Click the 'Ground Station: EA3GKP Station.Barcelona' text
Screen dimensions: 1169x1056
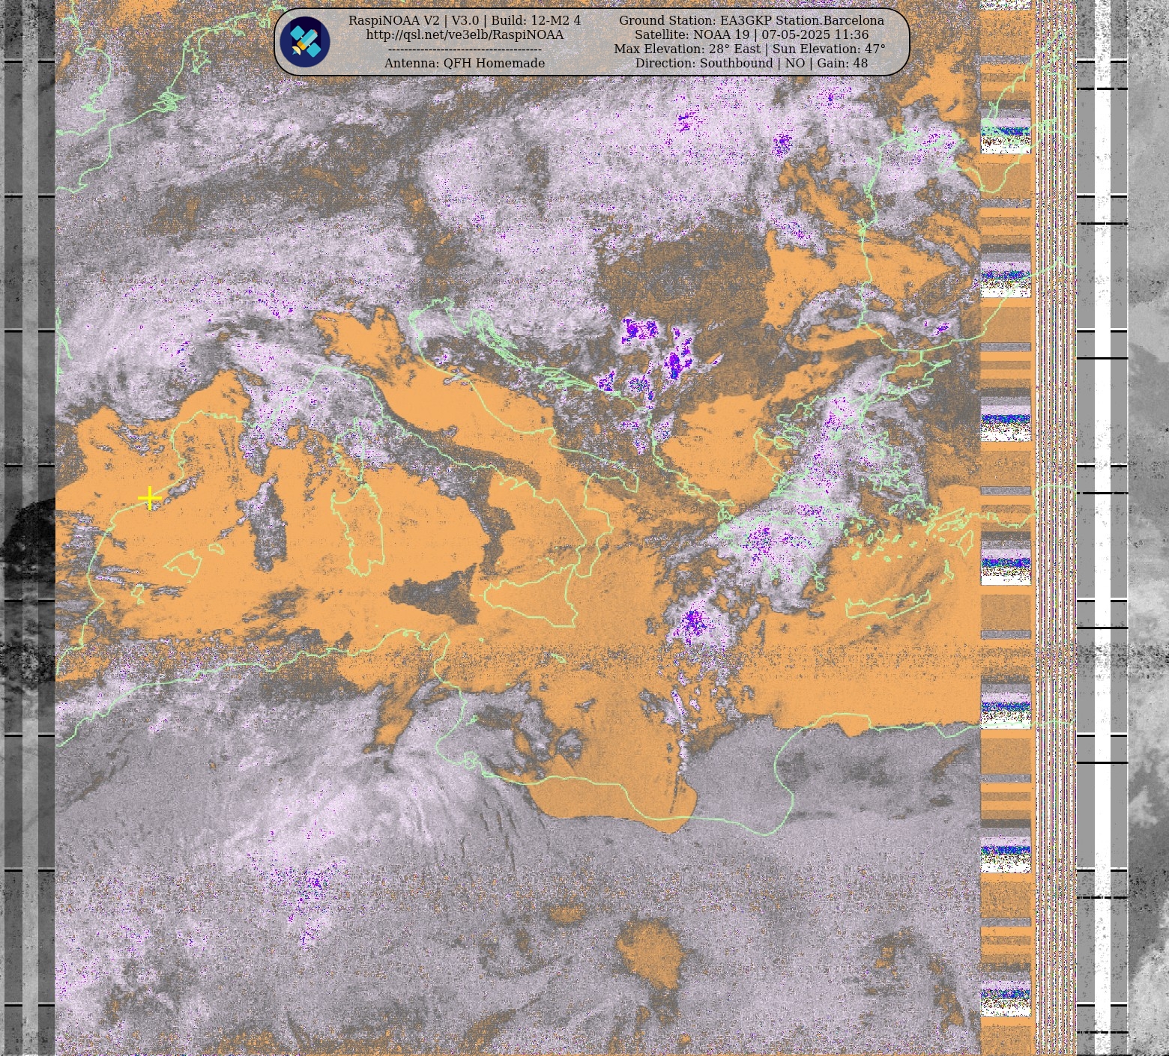752,20
